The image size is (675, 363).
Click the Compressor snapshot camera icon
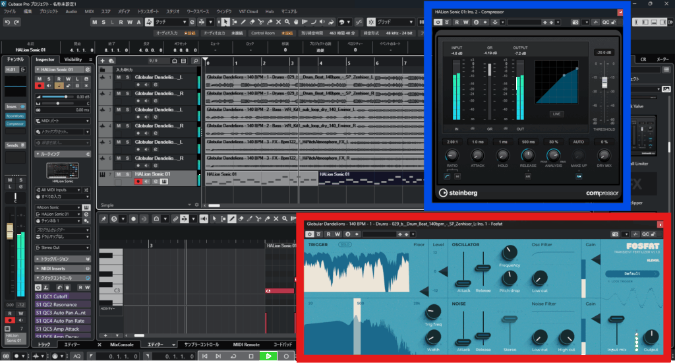575,22
